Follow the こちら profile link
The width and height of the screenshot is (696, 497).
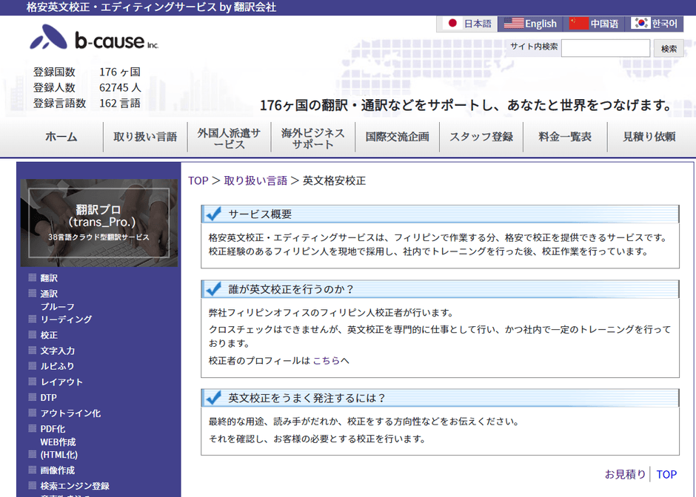click(327, 360)
